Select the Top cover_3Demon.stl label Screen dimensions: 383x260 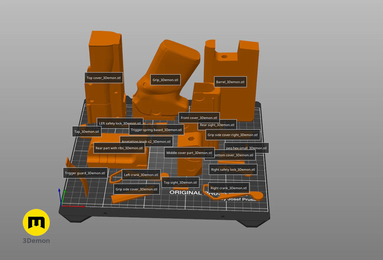pyautogui.click(x=103, y=78)
